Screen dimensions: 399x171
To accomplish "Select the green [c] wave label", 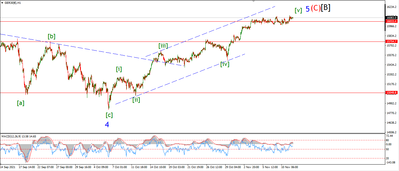I will tap(109, 115).
